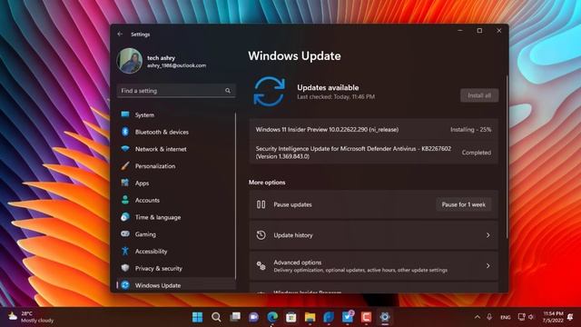Viewport: 581px width, 327px height.
Task: Open Personalization category
Action: point(176,166)
